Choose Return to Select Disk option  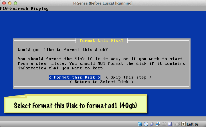tap(102, 82)
